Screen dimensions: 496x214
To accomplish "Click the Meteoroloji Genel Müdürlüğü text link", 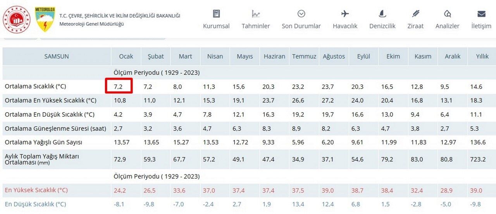I will coord(91,24).
